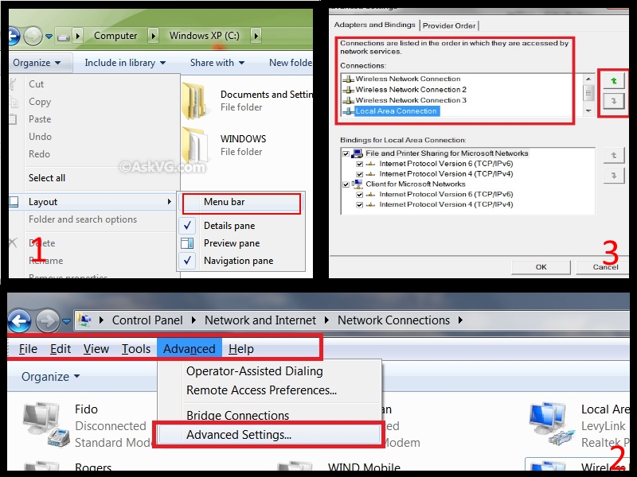The image size is (637, 477).
Task: Click Network and Internet breadcrumb
Action: point(260,320)
